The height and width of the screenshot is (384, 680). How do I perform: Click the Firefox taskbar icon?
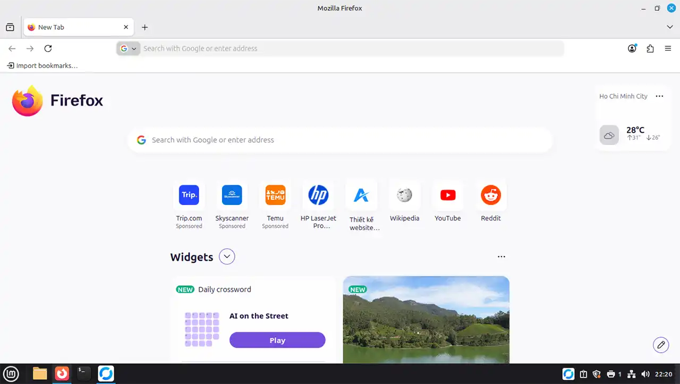(62, 374)
